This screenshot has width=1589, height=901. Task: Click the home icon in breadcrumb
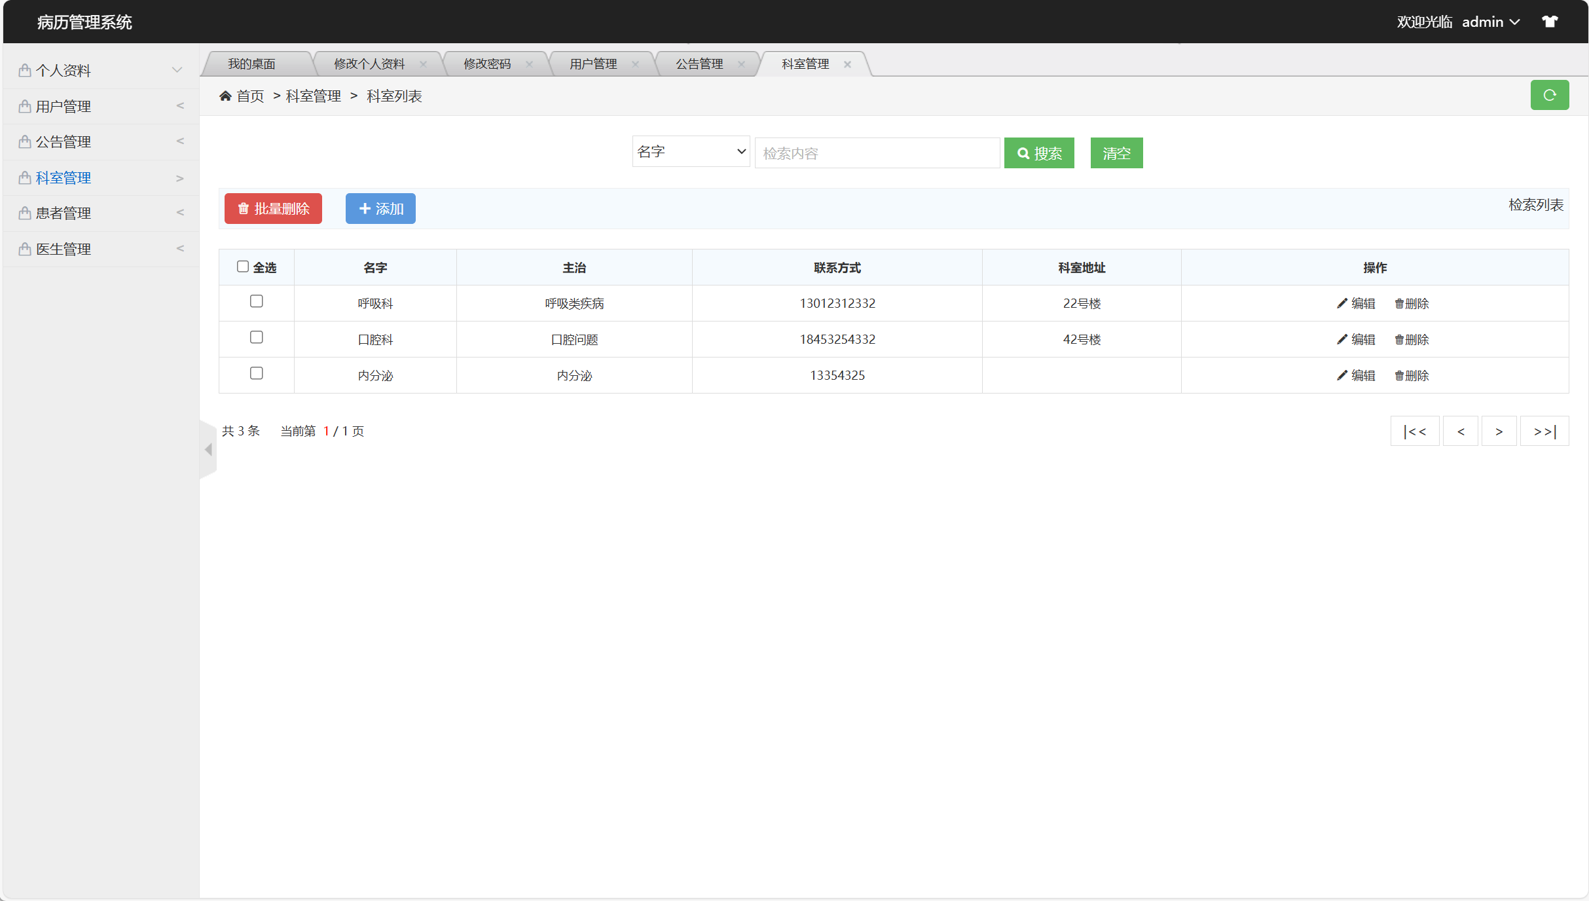click(x=225, y=96)
